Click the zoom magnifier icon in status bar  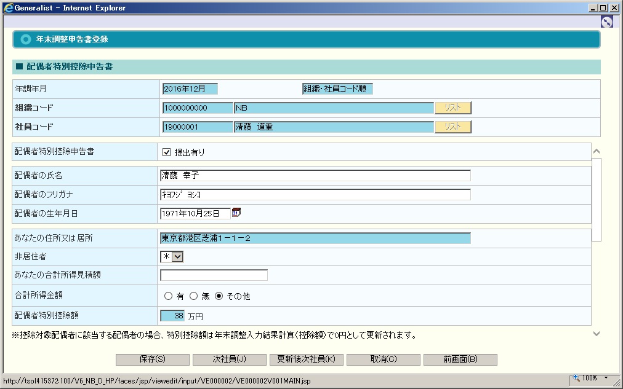576,378
